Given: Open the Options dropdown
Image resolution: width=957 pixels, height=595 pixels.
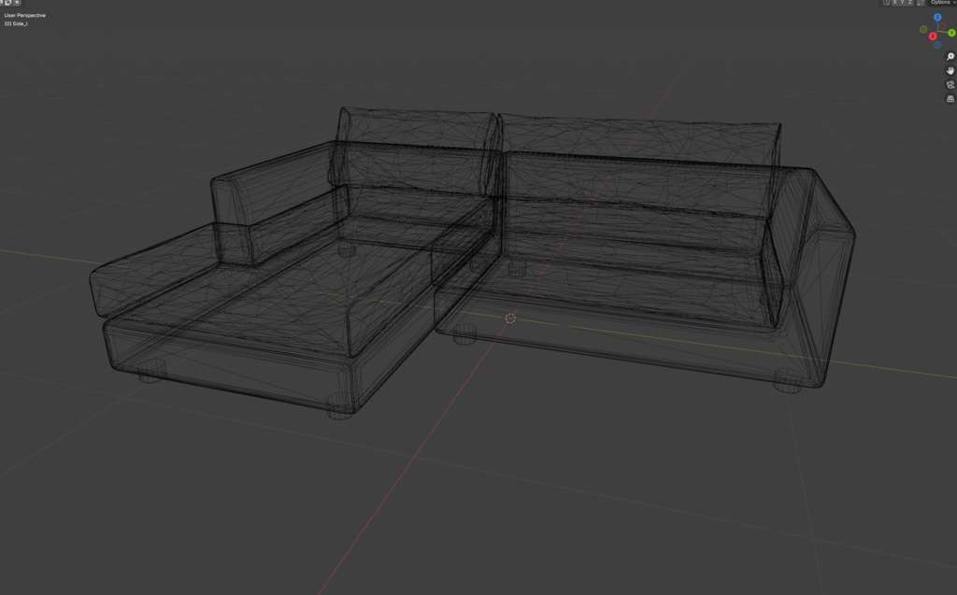Looking at the screenshot, I should pos(944,3).
